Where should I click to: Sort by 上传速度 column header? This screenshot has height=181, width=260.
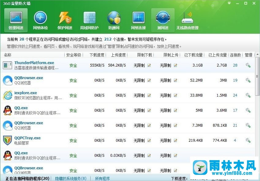[x=119, y=55]
